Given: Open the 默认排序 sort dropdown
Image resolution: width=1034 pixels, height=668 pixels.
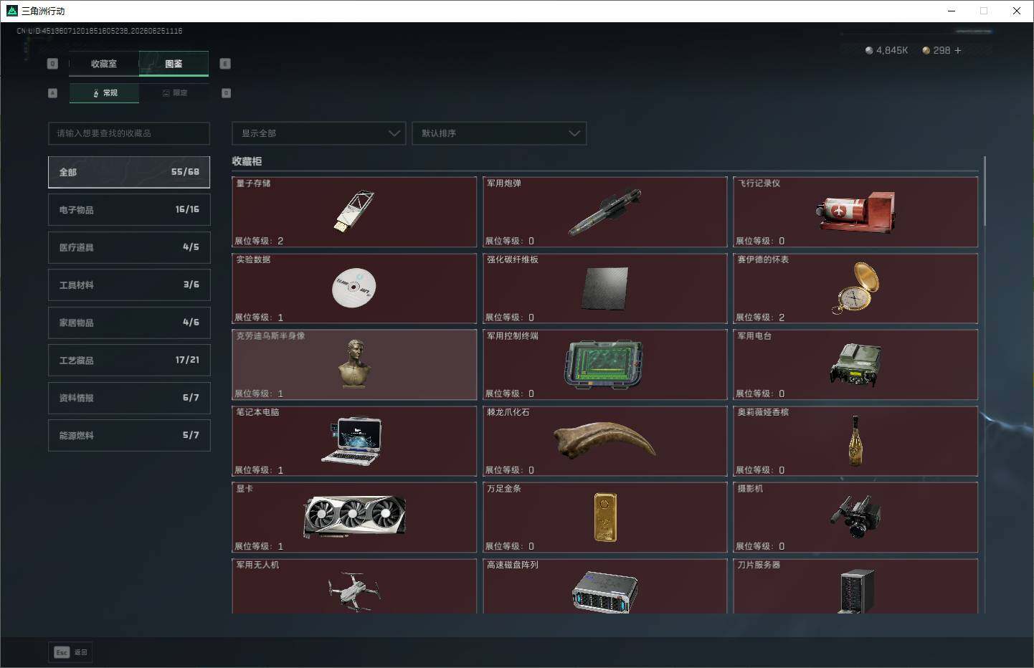Looking at the screenshot, I should coord(499,133).
